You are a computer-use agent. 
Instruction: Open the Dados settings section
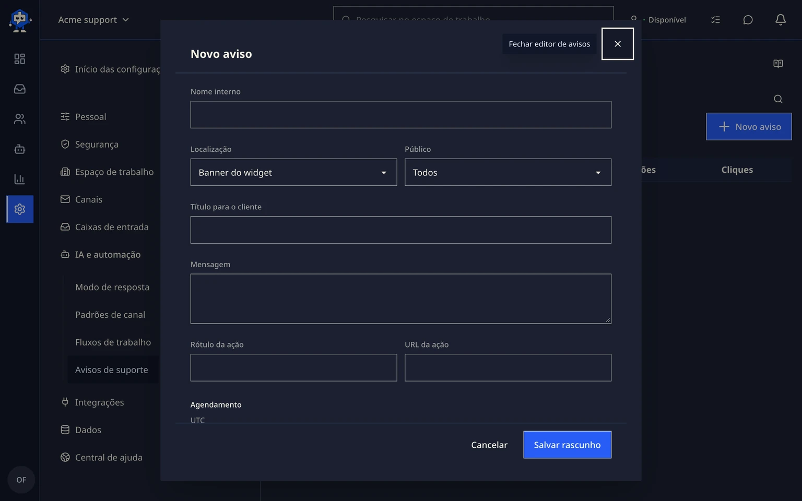pos(81,430)
